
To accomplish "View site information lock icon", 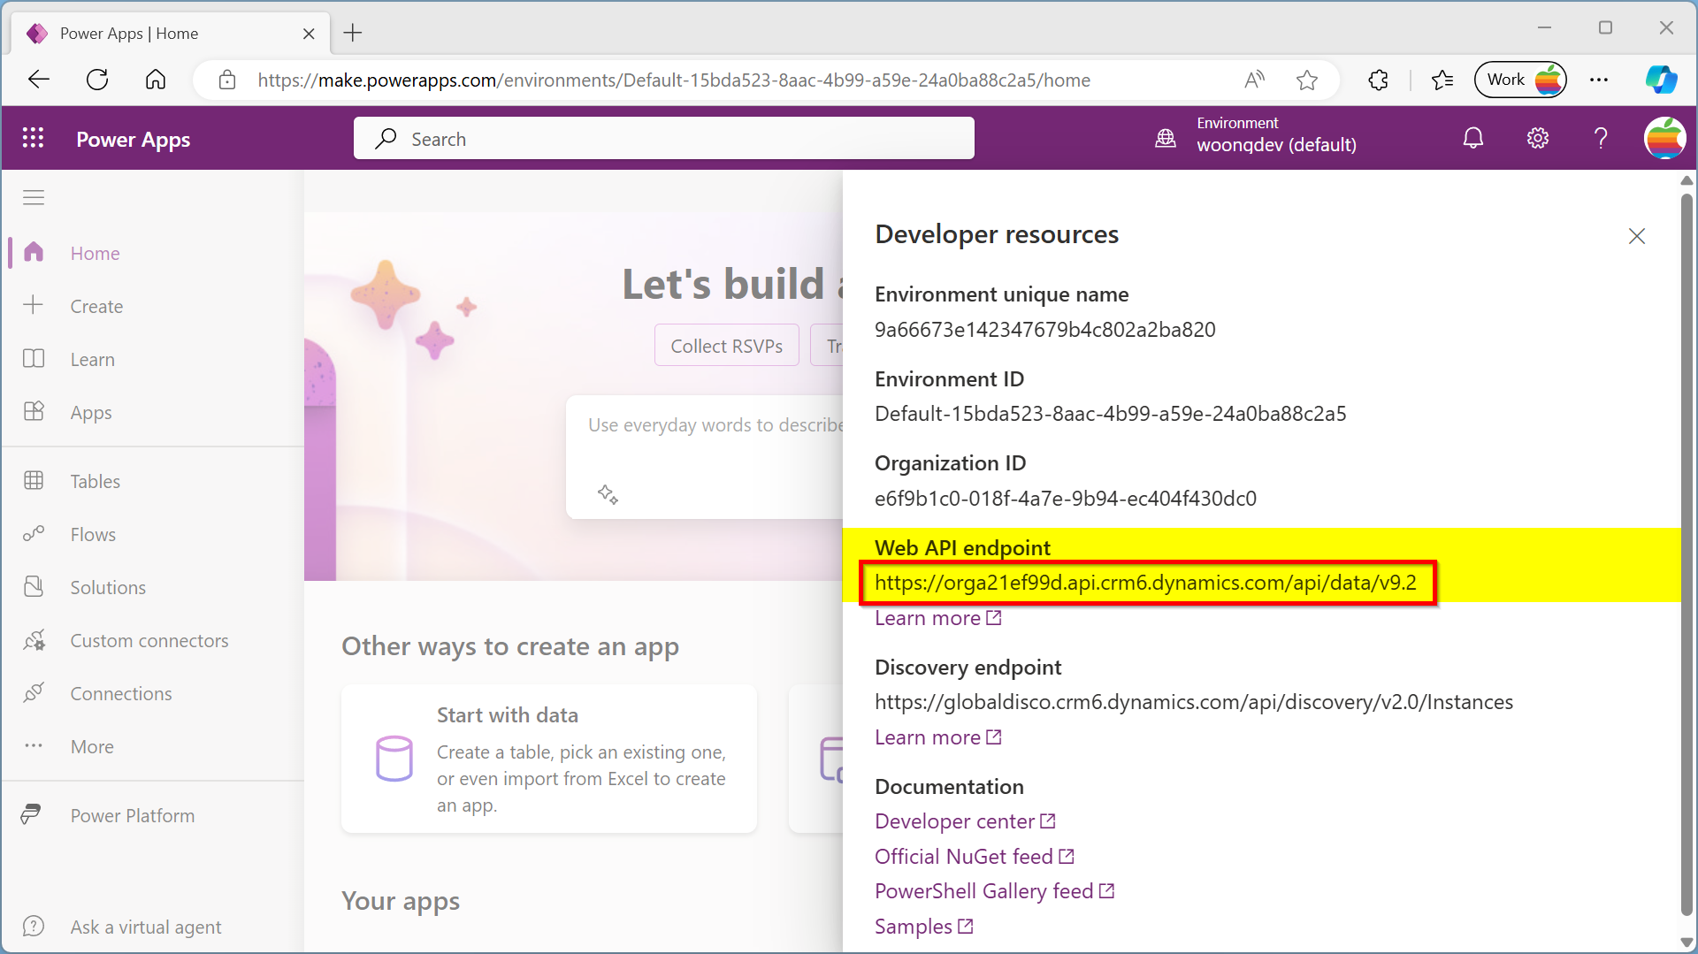I will coord(227,80).
